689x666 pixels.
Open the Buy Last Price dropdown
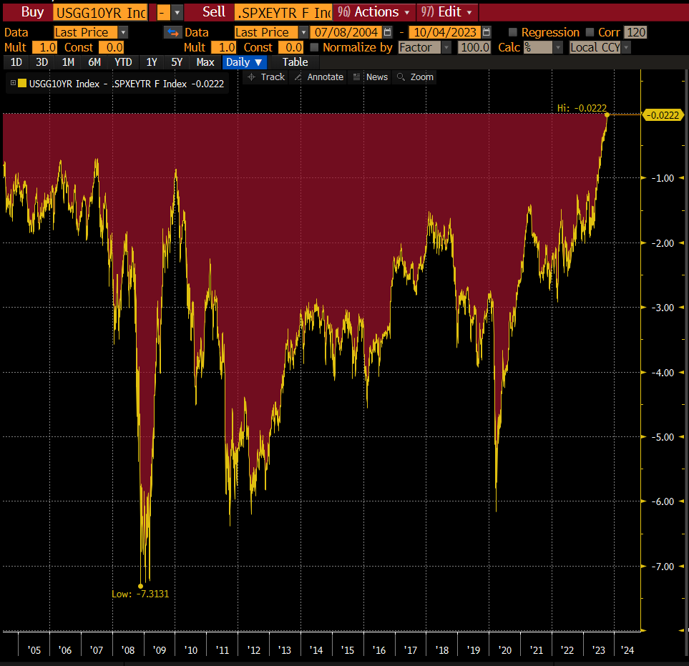(124, 32)
